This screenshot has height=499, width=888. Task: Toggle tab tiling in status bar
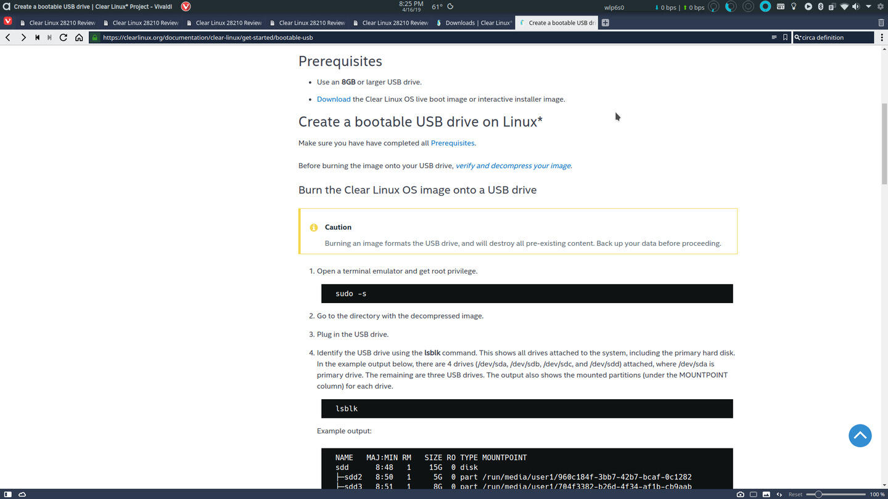point(754,494)
